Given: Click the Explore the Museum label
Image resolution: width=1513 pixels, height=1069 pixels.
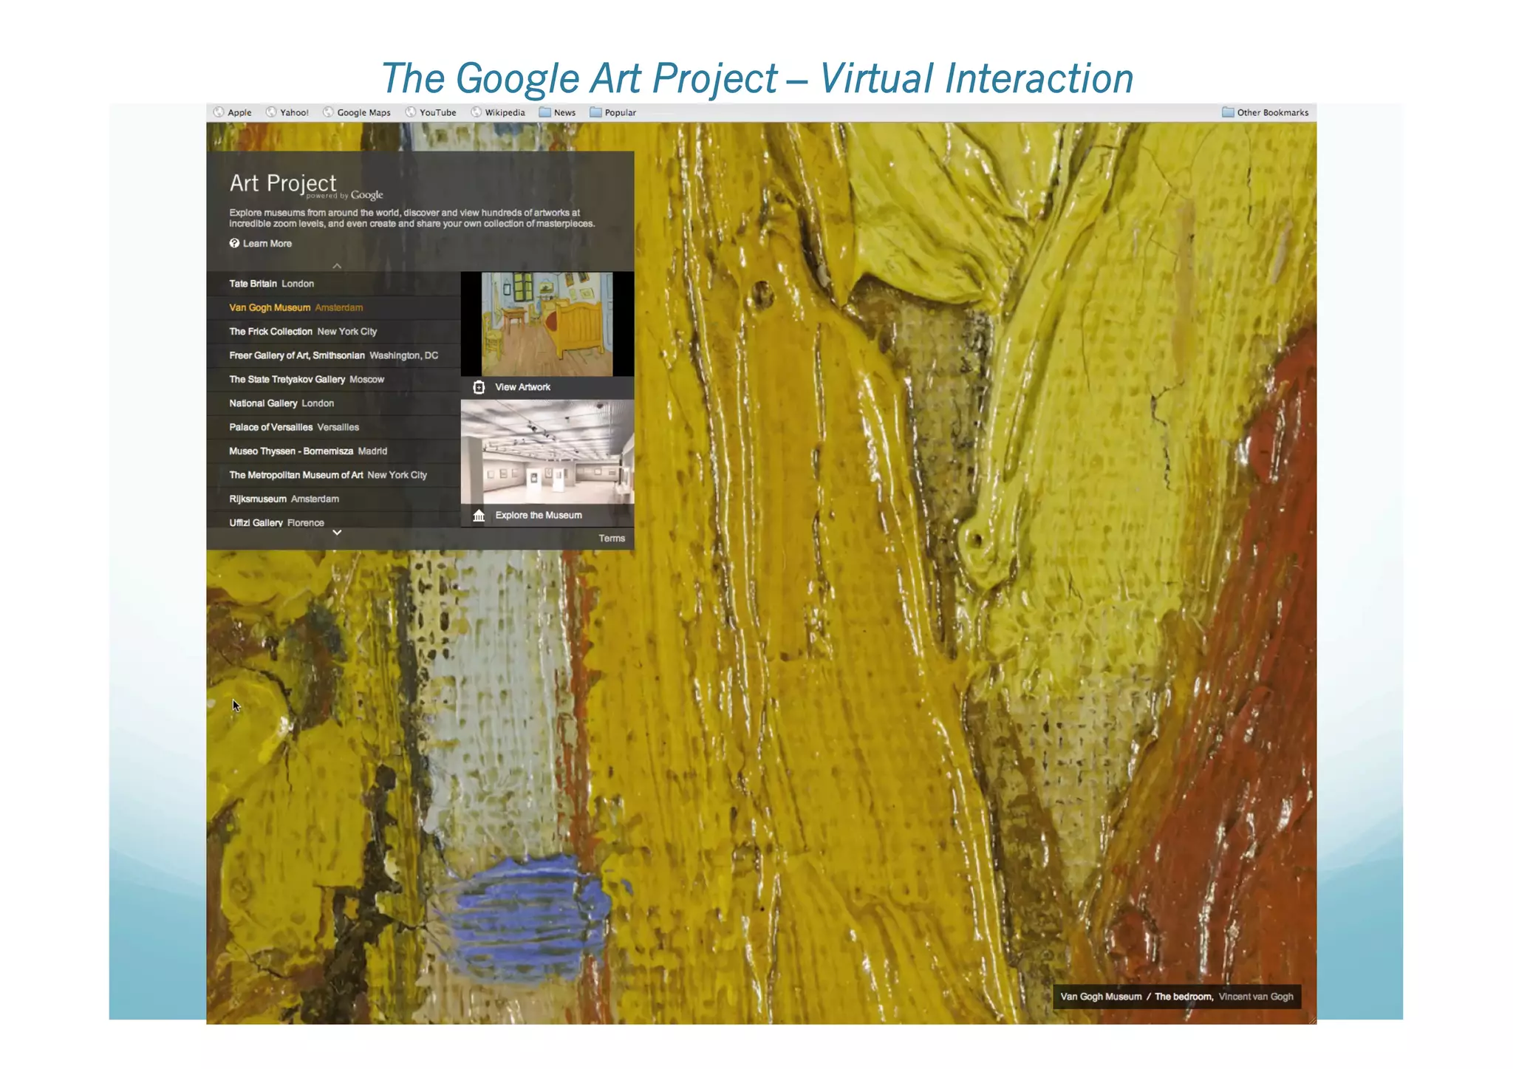Looking at the screenshot, I should (x=539, y=515).
